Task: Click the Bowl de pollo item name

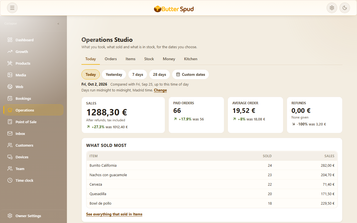Action: (100, 203)
